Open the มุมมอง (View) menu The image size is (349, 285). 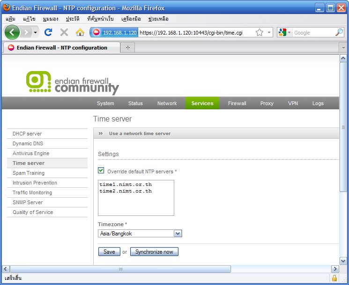(x=51, y=19)
